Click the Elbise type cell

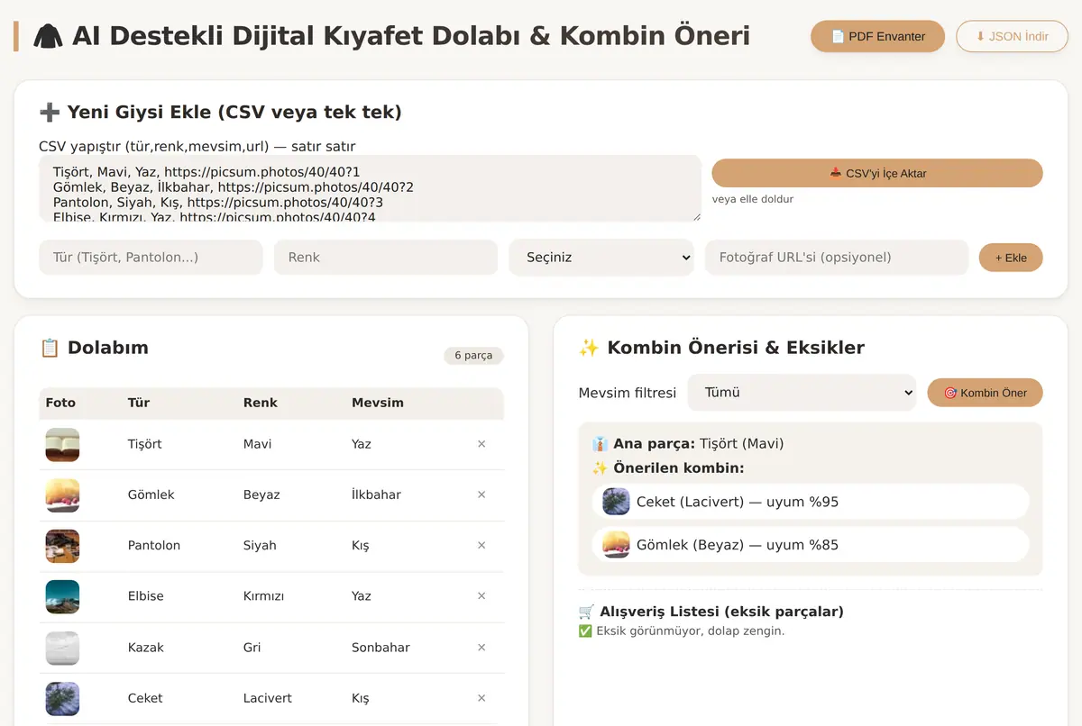pos(146,595)
